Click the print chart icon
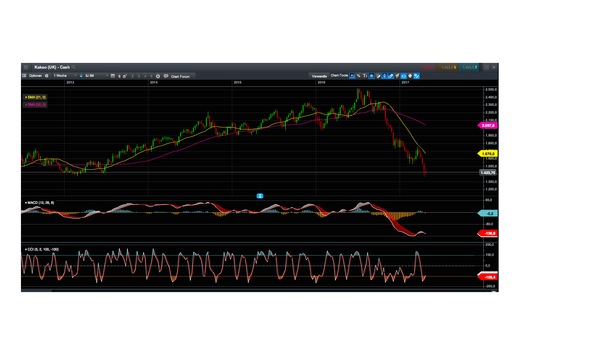Screen dimensions: 593x358 [x=410, y=76]
